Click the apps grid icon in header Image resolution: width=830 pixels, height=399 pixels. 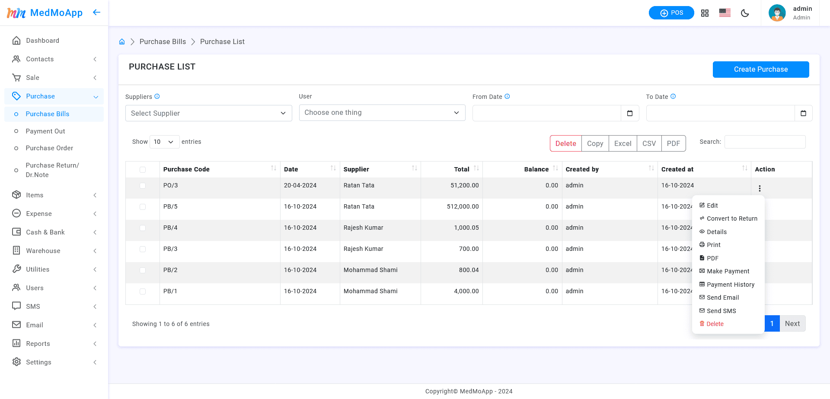(705, 13)
